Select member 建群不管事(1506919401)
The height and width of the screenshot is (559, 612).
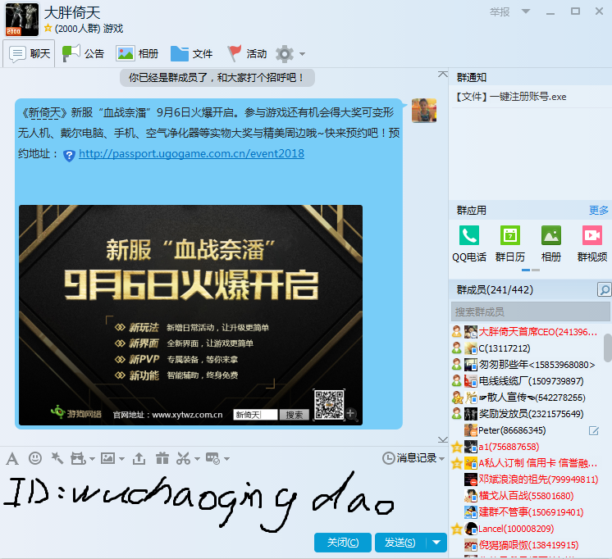[x=527, y=512]
